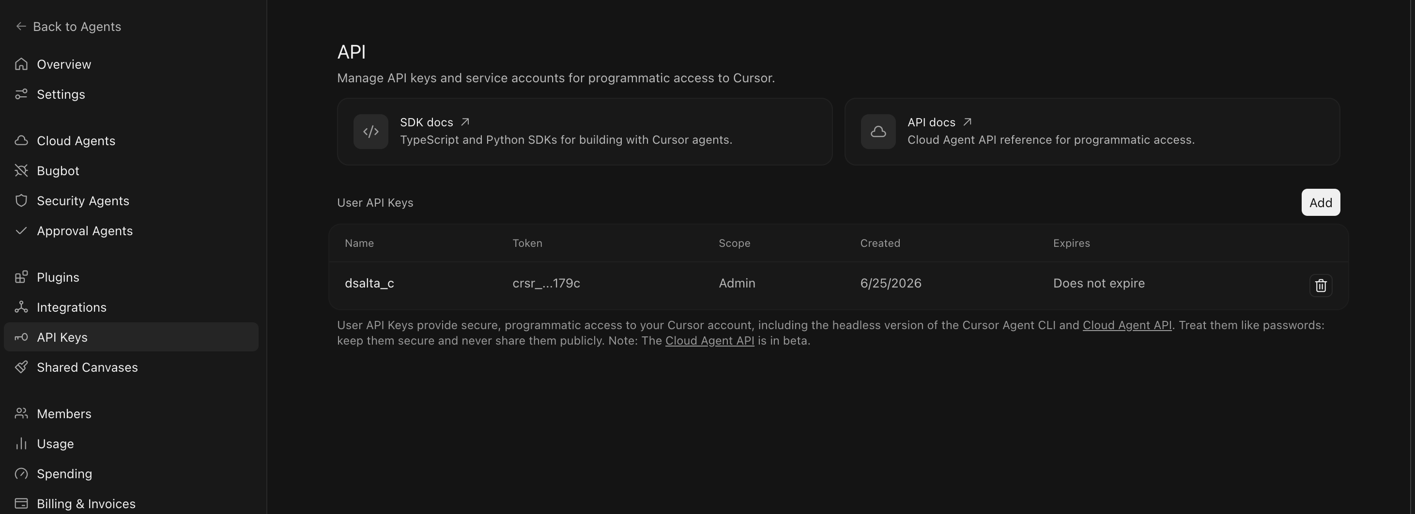The height and width of the screenshot is (514, 1415).
Task: Click the Token column header
Action: point(527,243)
